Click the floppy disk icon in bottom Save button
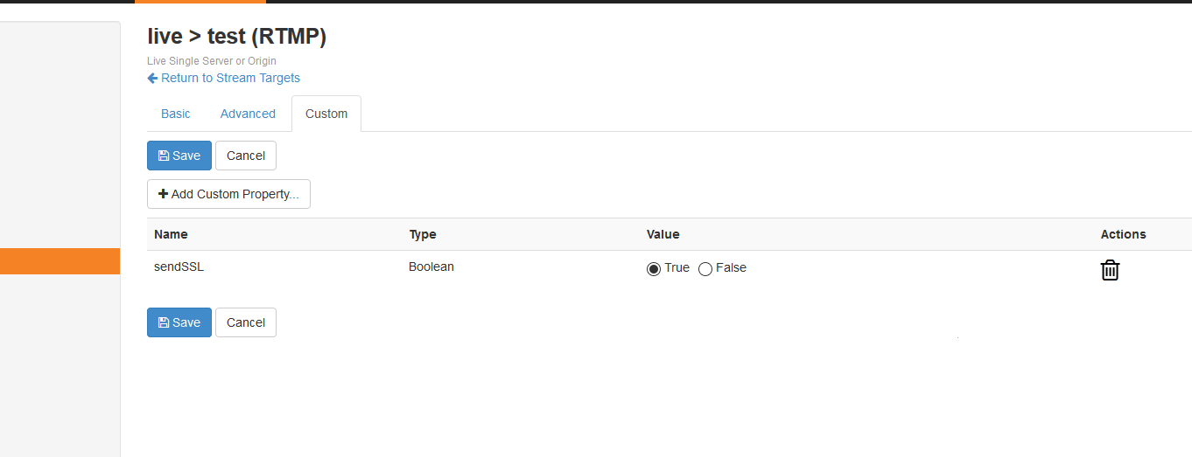Screen dimensions: 1192x457 click(x=164, y=322)
